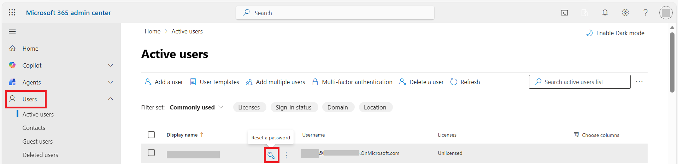Open Active users in sidebar

(x=38, y=114)
